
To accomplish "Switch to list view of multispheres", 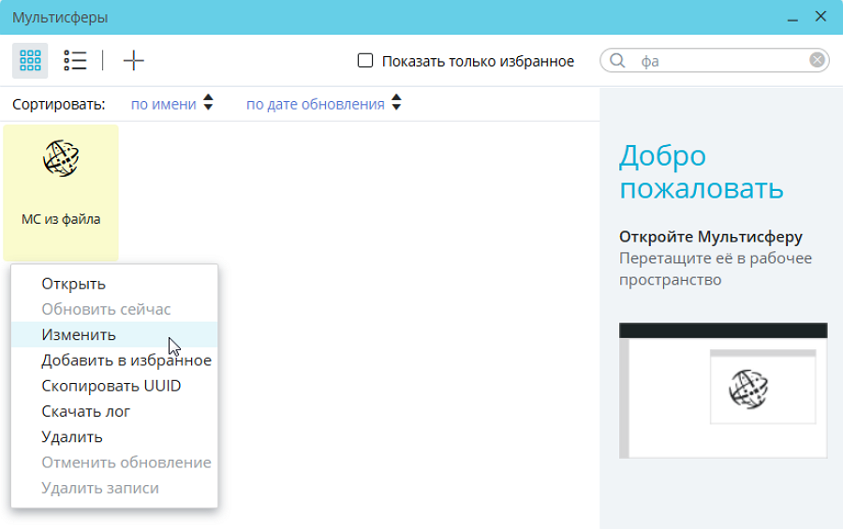I will (75, 61).
